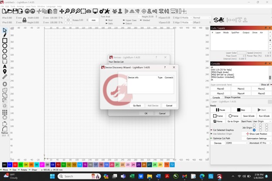The image size is (272, 181).
Task: Click the XPos value stepper arrows
Action: tap(17, 18)
